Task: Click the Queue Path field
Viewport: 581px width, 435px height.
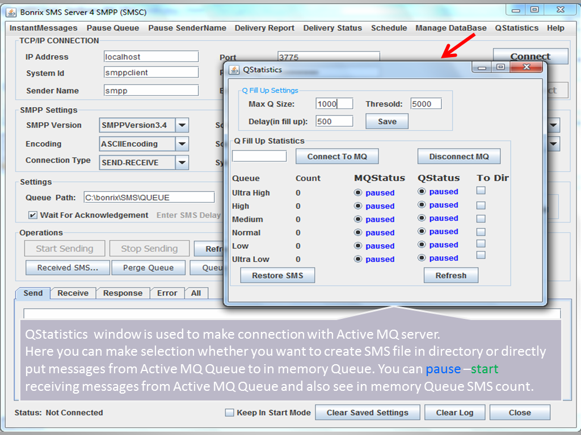Action: point(149,197)
